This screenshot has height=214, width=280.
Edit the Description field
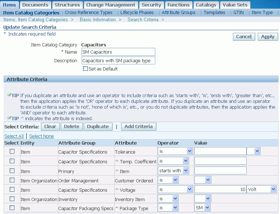tap(118, 60)
